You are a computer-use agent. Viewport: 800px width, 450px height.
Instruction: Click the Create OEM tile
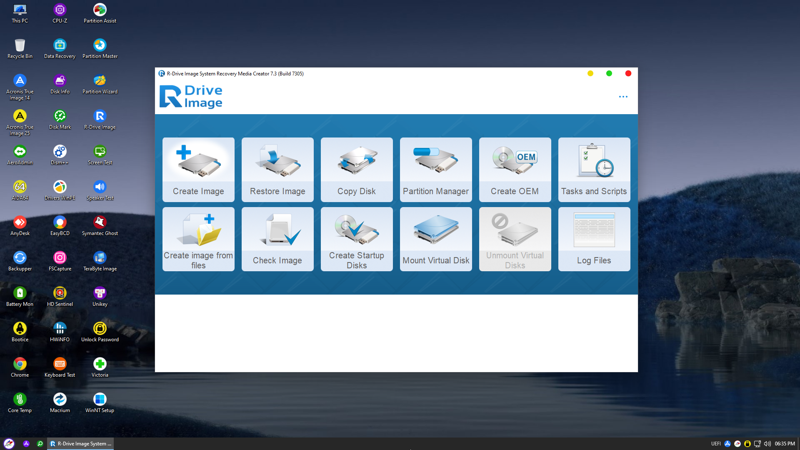[x=515, y=170]
